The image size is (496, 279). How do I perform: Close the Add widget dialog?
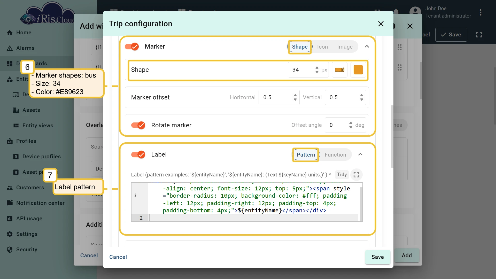point(410,26)
